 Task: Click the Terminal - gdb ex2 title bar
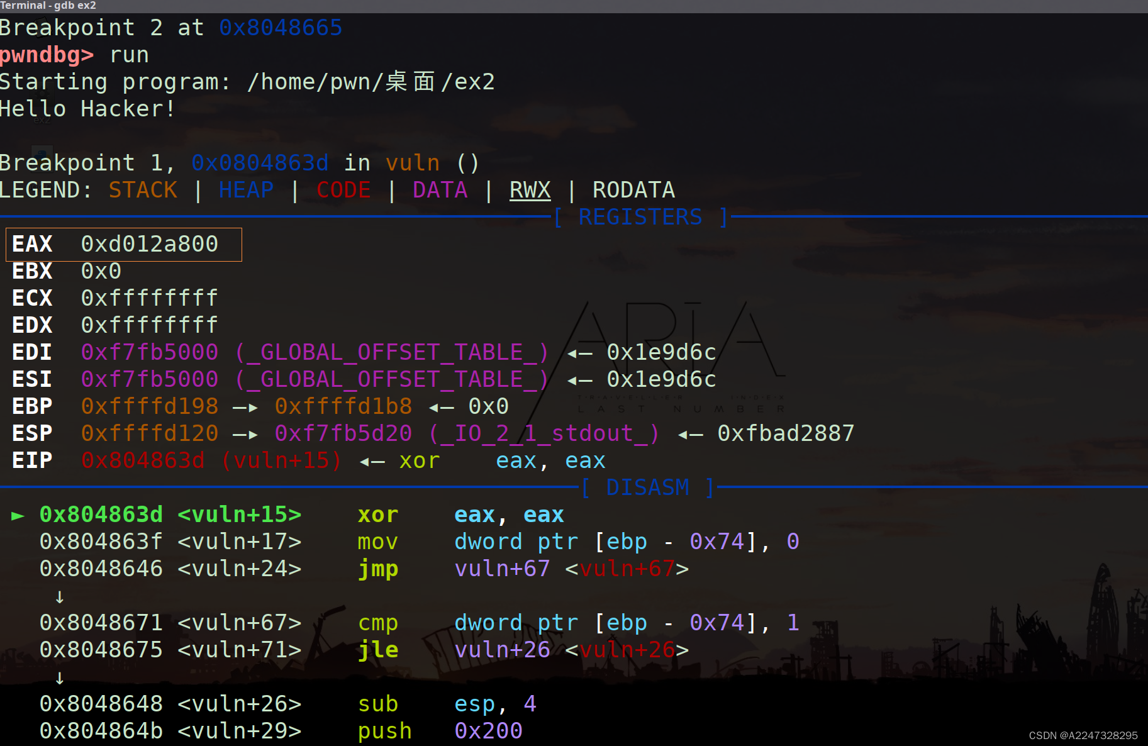(x=48, y=5)
